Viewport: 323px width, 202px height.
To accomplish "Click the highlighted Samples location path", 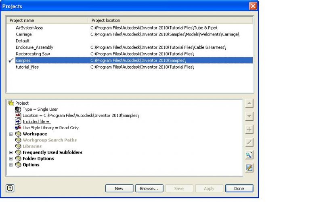I will pos(138,60).
